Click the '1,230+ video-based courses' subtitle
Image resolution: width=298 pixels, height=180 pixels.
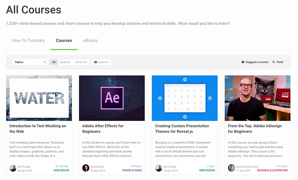118,24
